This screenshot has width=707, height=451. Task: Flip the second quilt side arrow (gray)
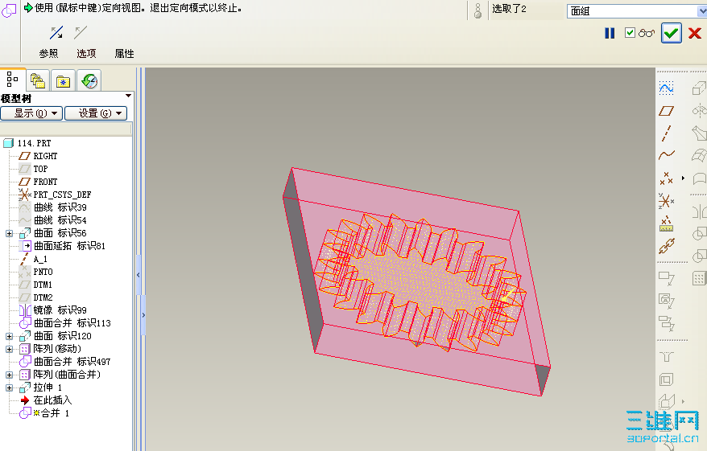click(x=81, y=32)
